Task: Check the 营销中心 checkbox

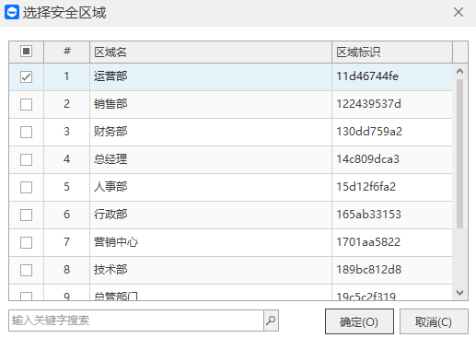Action: [x=26, y=242]
